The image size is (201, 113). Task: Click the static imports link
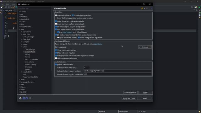pyautogui.click(x=67, y=32)
